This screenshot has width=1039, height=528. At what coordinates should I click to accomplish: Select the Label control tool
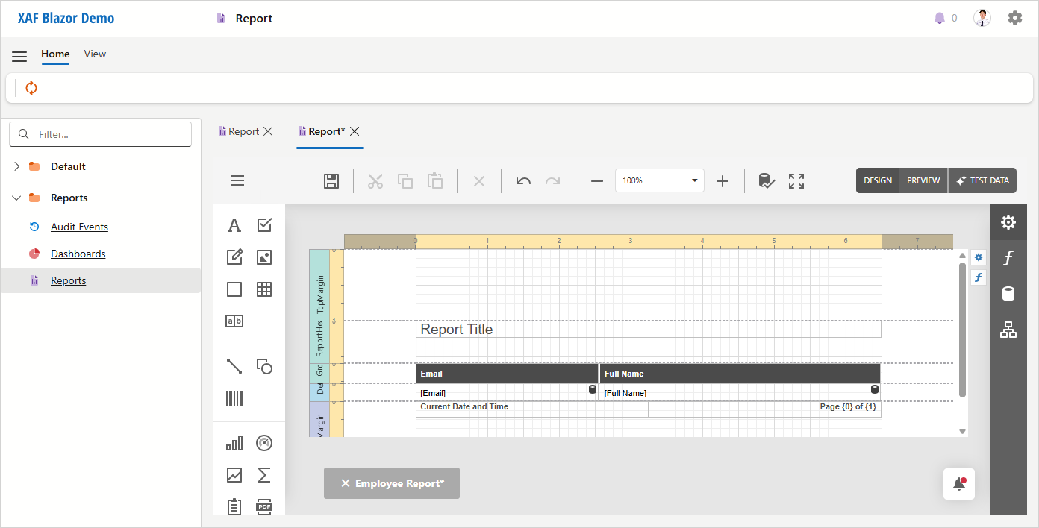point(234,225)
